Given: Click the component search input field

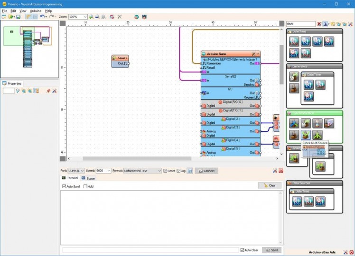Looking at the screenshot, I should click(x=300, y=24).
